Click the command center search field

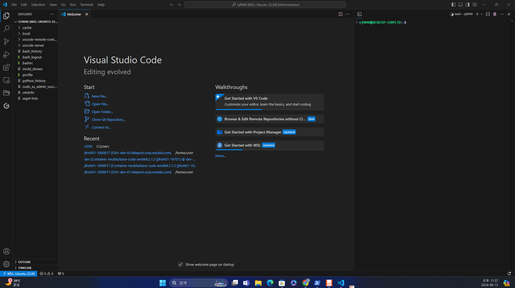point(265,5)
